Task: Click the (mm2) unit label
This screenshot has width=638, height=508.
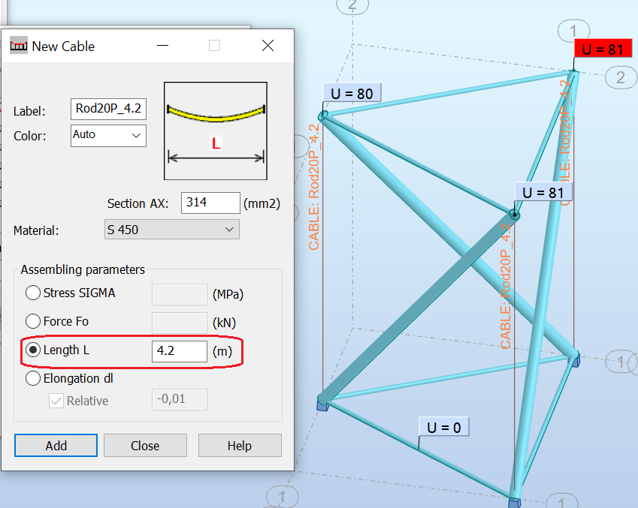Action: (x=262, y=203)
